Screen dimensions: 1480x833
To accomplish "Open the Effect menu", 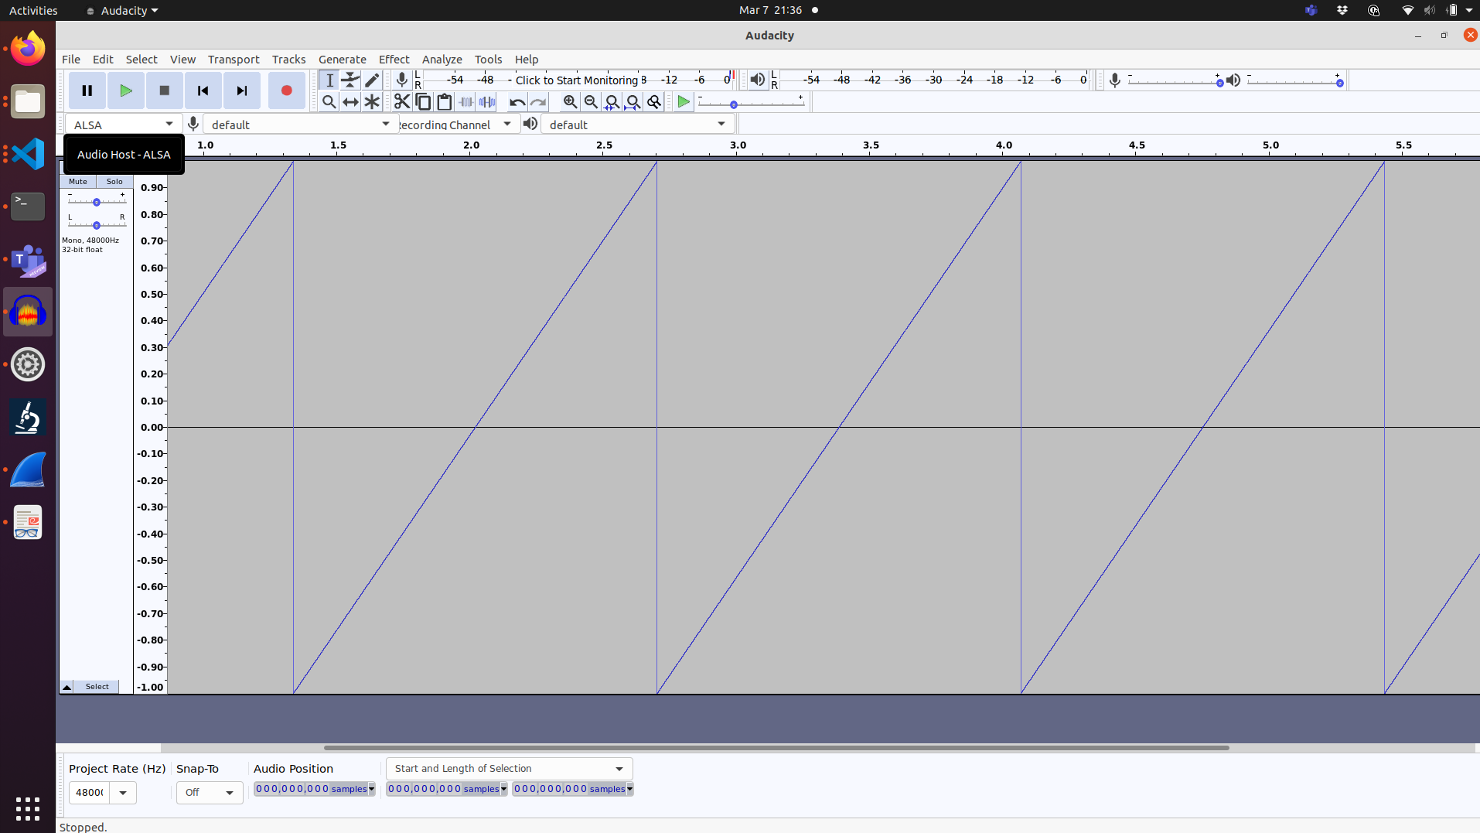I will tap(394, 59).
